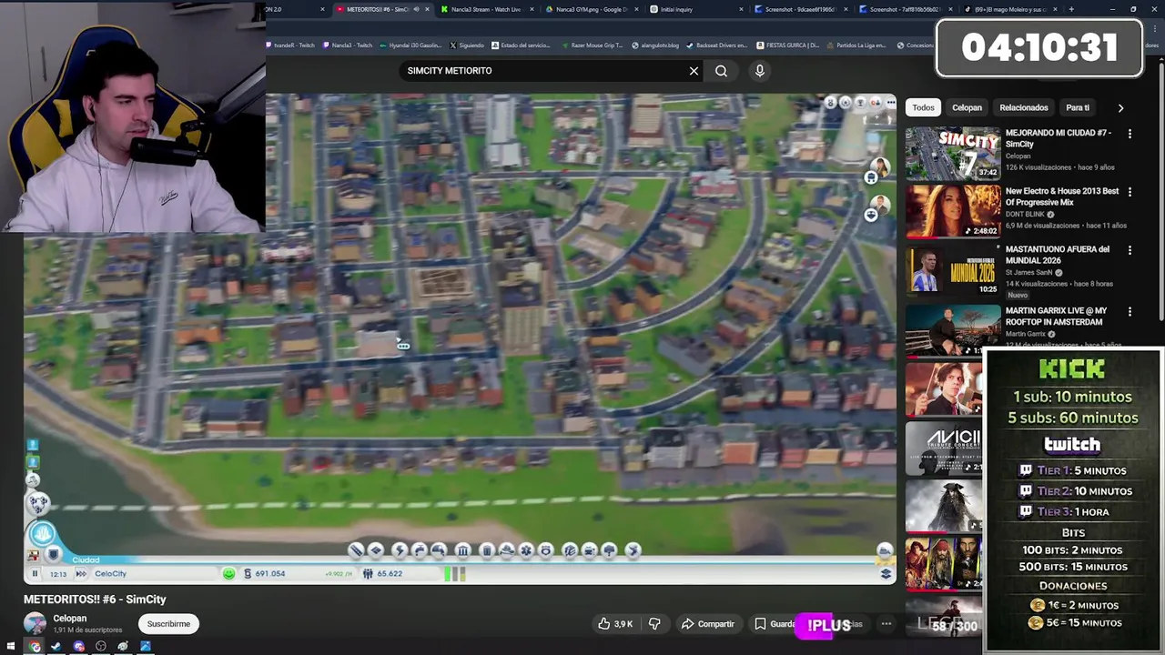Viewport: 1165px width, 655px height.
Task: Select the SimCity roads tool icon
Action: (x=356, y=550)
